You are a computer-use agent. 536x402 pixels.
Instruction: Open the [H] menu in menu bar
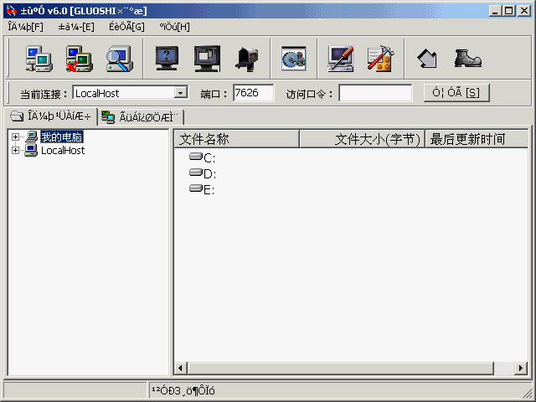[174, 26]
